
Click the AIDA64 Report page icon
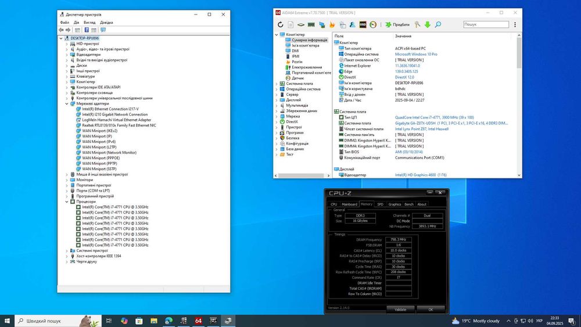tap(290, 24)
